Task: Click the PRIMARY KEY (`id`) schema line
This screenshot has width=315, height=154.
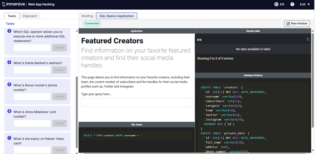Action: click(x=219, y=124)
